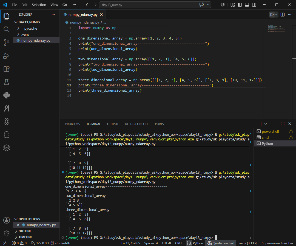Open the overflow menu ellipsis in menu bar
The width and height of the screenshot is (296, 246).
tap(74, 5)
